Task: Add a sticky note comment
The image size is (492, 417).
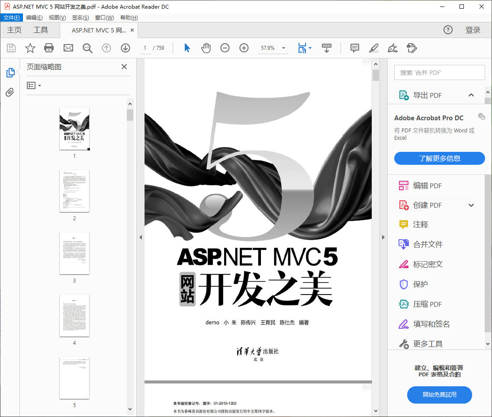Action: (354, 48)
